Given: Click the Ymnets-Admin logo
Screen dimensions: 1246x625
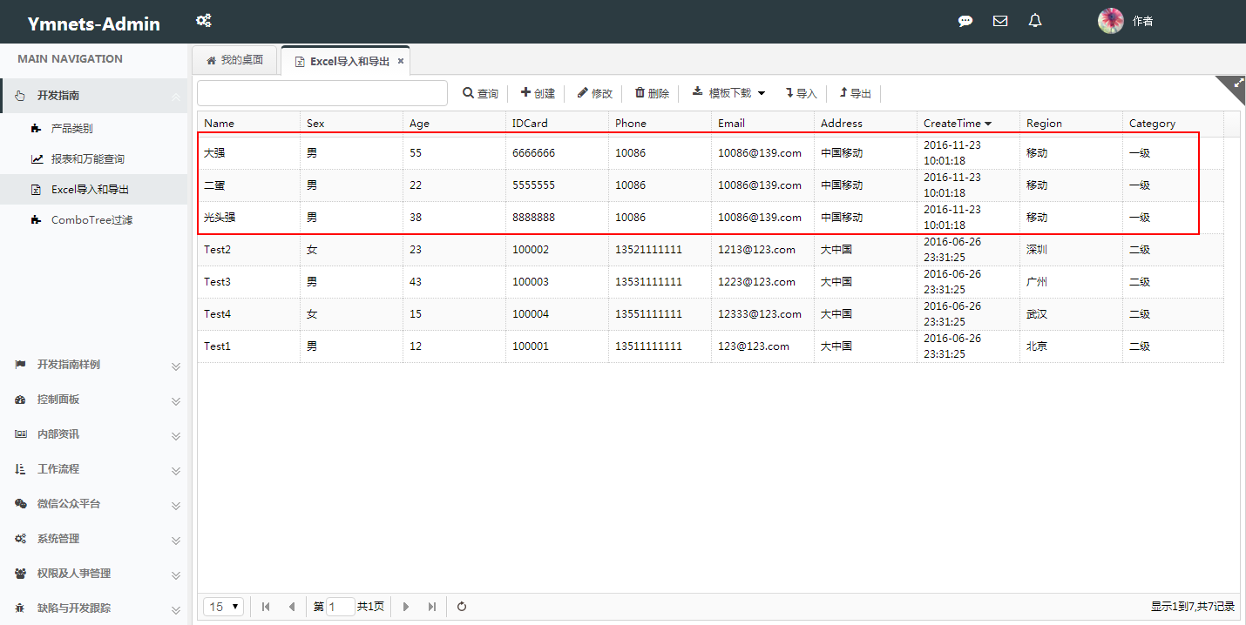Looking at the screenshot, I should 94,24.
